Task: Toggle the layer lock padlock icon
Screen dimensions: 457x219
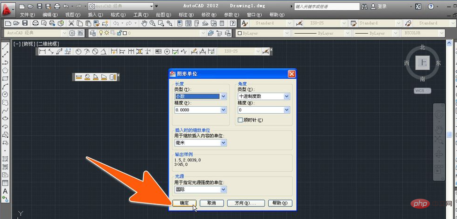Action: (x=119, y=33)
